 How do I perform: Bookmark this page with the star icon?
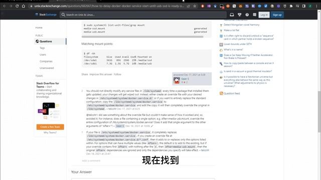coord(195,6)
